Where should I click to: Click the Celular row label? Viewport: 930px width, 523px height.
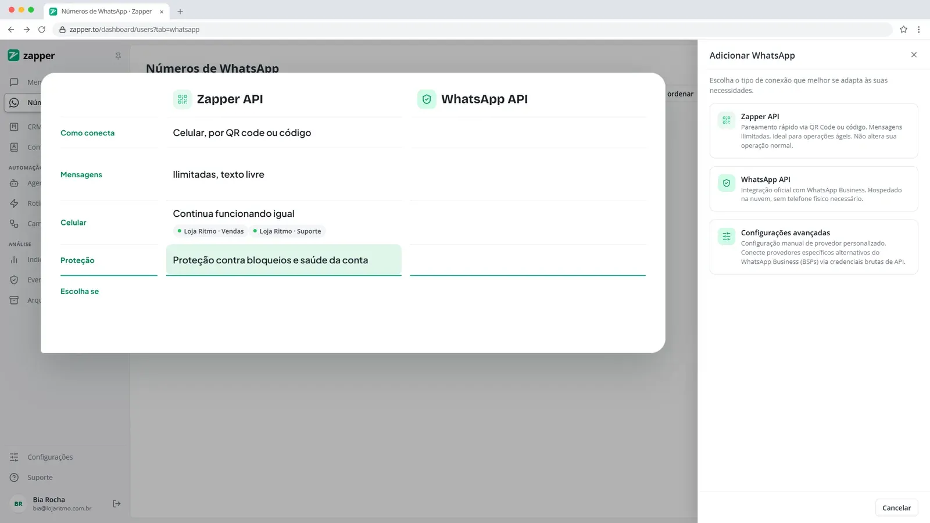[73, 223]
